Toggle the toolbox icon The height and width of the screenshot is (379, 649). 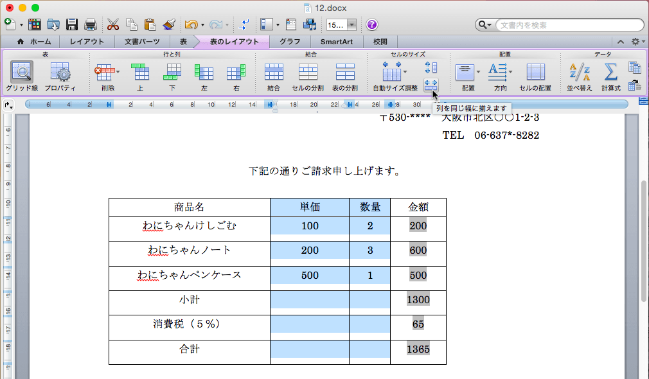[x=291, y=25]
